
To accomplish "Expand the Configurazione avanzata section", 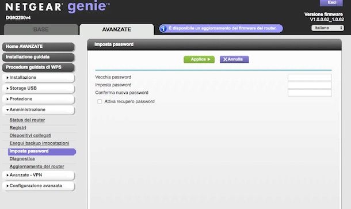I will (x=39, y=186).
